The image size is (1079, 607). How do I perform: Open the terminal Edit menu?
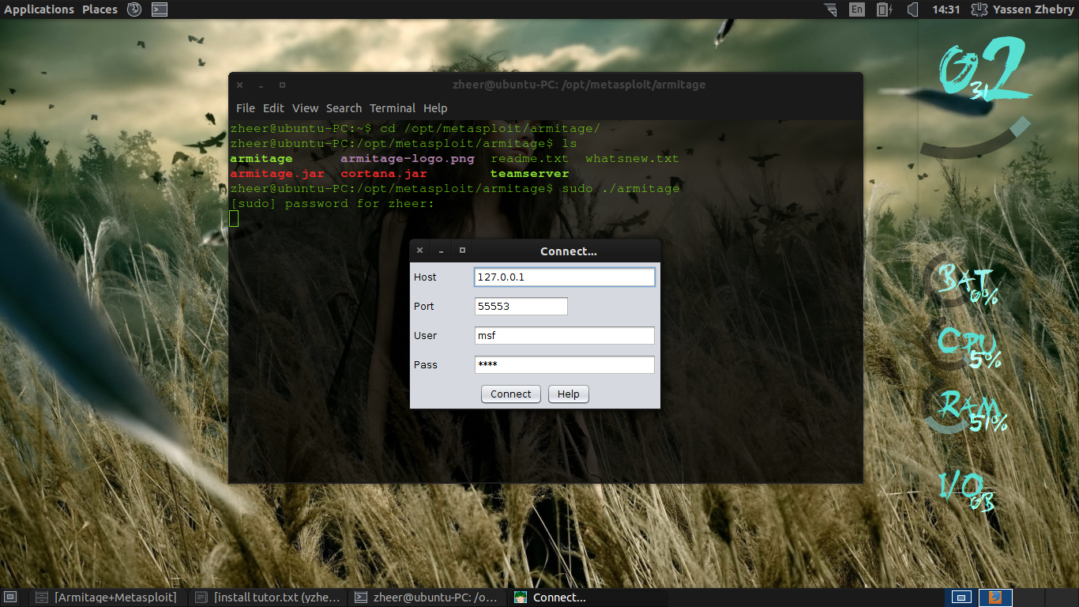click(273, 108)
